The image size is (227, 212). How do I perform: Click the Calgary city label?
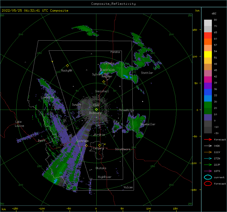[x=98, y=148]
